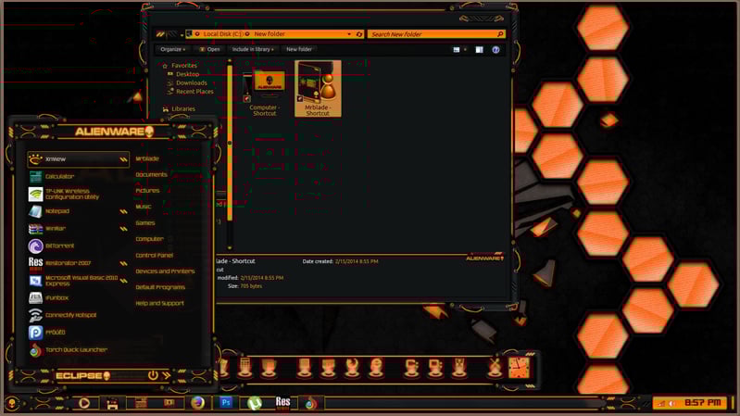Open Microsoft Visual Basic 2010 Express
This screenshot has width=740, height=416.
(x=82, y=281)
